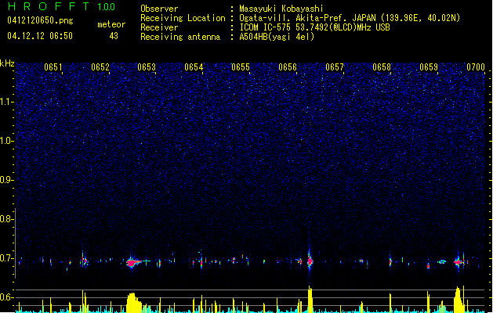Viewport: 493px width, 313px height.
Task: Click the 0659 time marker
Action: [429, 67]
